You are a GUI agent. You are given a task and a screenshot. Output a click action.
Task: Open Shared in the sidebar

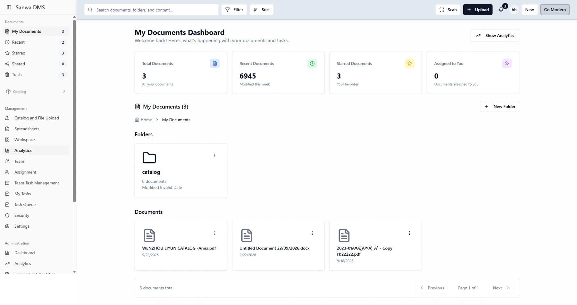[x=36, y=64]
